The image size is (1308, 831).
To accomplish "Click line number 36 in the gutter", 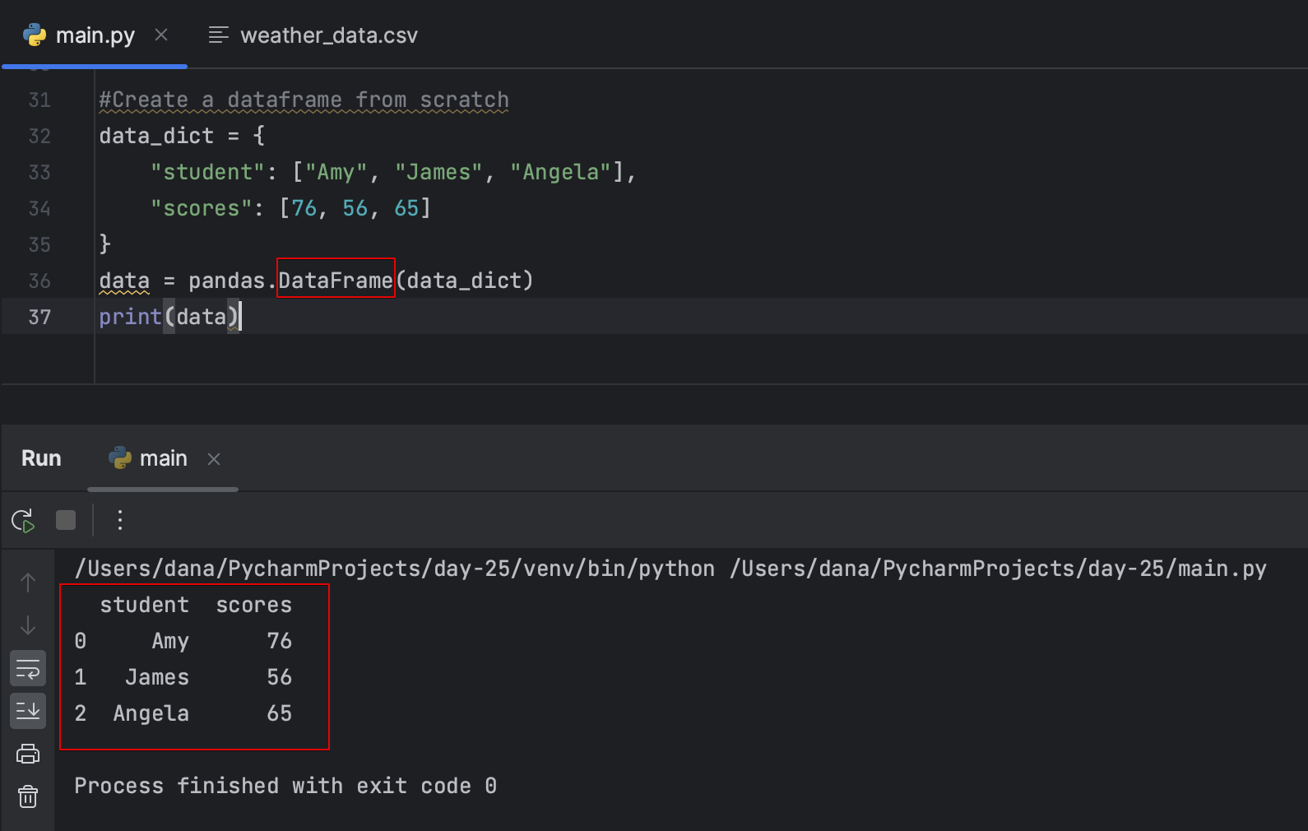I will (39, 281).
